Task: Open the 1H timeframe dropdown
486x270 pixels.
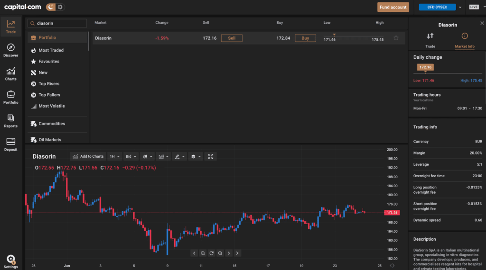Action: (x=114, y=156)
